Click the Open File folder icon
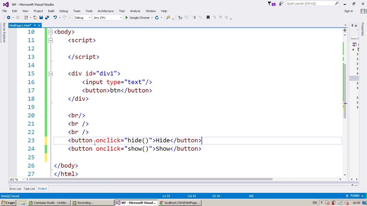367x206 pixels. (x=35, y=18)
